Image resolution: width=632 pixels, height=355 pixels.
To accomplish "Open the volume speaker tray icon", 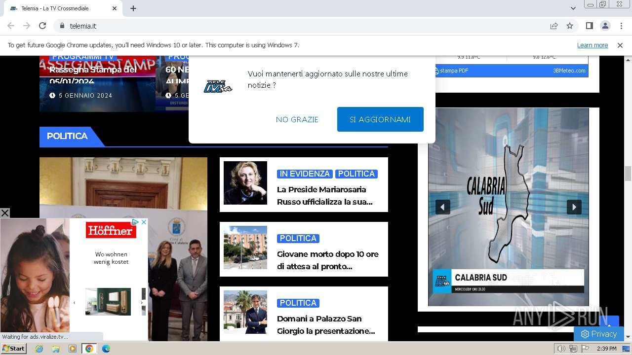I will coord(561,349).
